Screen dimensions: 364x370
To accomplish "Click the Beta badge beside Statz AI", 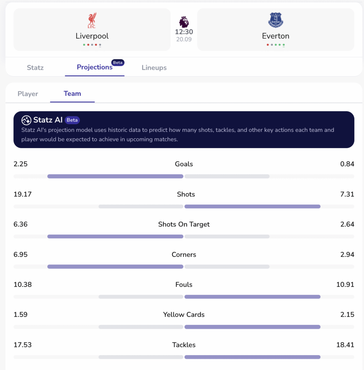I will pyautogui.click(x=72, y=120).
